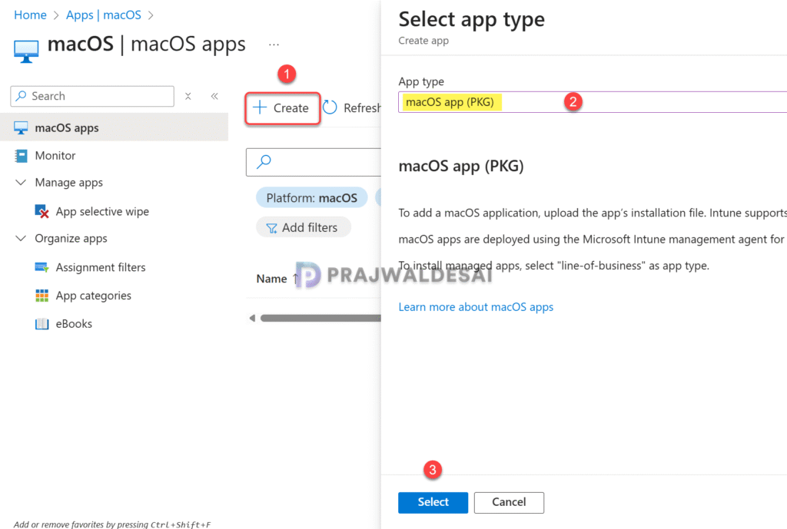Open App categories
Screen dimensions: 787x529
coord(93,296)
